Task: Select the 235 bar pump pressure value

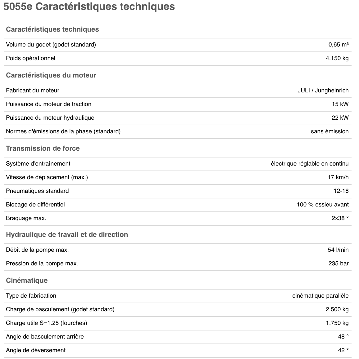Action: pos(339,264)
